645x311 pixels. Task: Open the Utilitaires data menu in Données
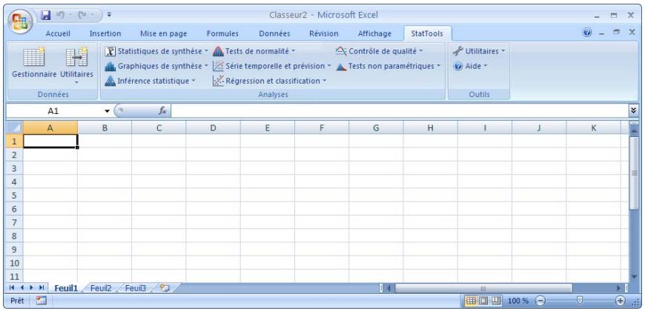pyautogui.click(x=77, y=65)
